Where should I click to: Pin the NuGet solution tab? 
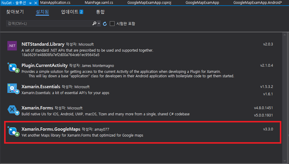point(30,3)
